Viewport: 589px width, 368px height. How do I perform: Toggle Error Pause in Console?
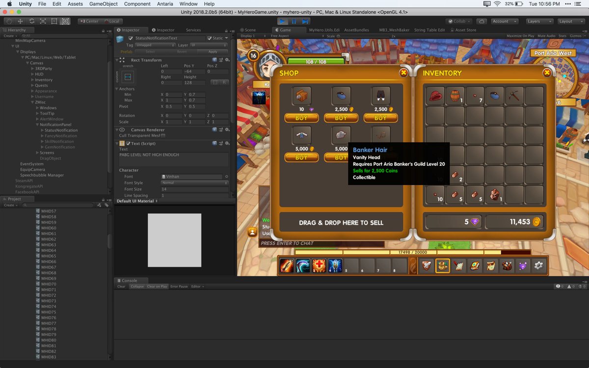179,287
